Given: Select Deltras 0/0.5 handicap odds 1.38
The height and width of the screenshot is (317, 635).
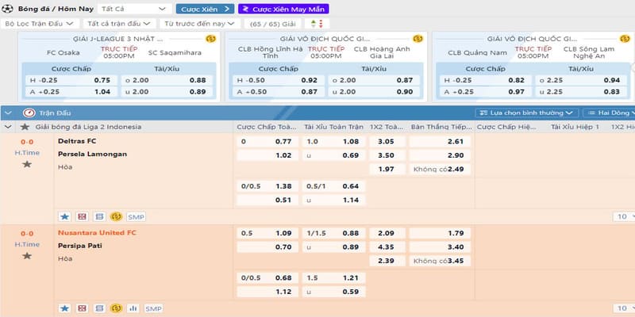Looking at the screenshot, I should [x=267, y=186].
